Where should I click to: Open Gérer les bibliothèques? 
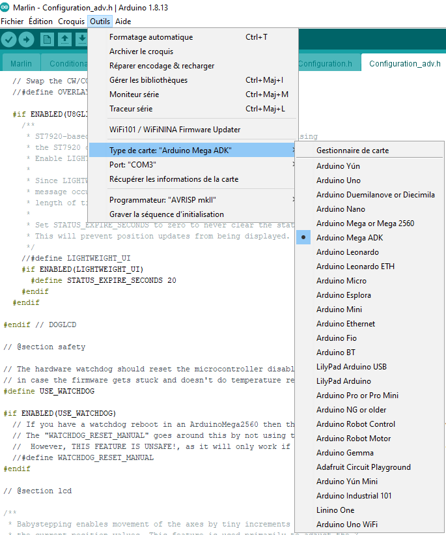coord(193,80)
